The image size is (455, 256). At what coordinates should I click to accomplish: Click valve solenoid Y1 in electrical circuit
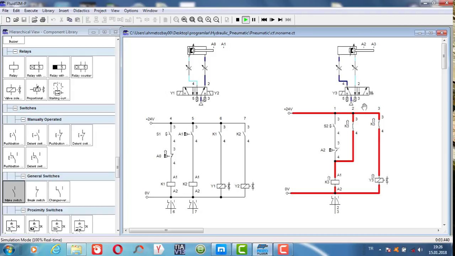[221, 186]
